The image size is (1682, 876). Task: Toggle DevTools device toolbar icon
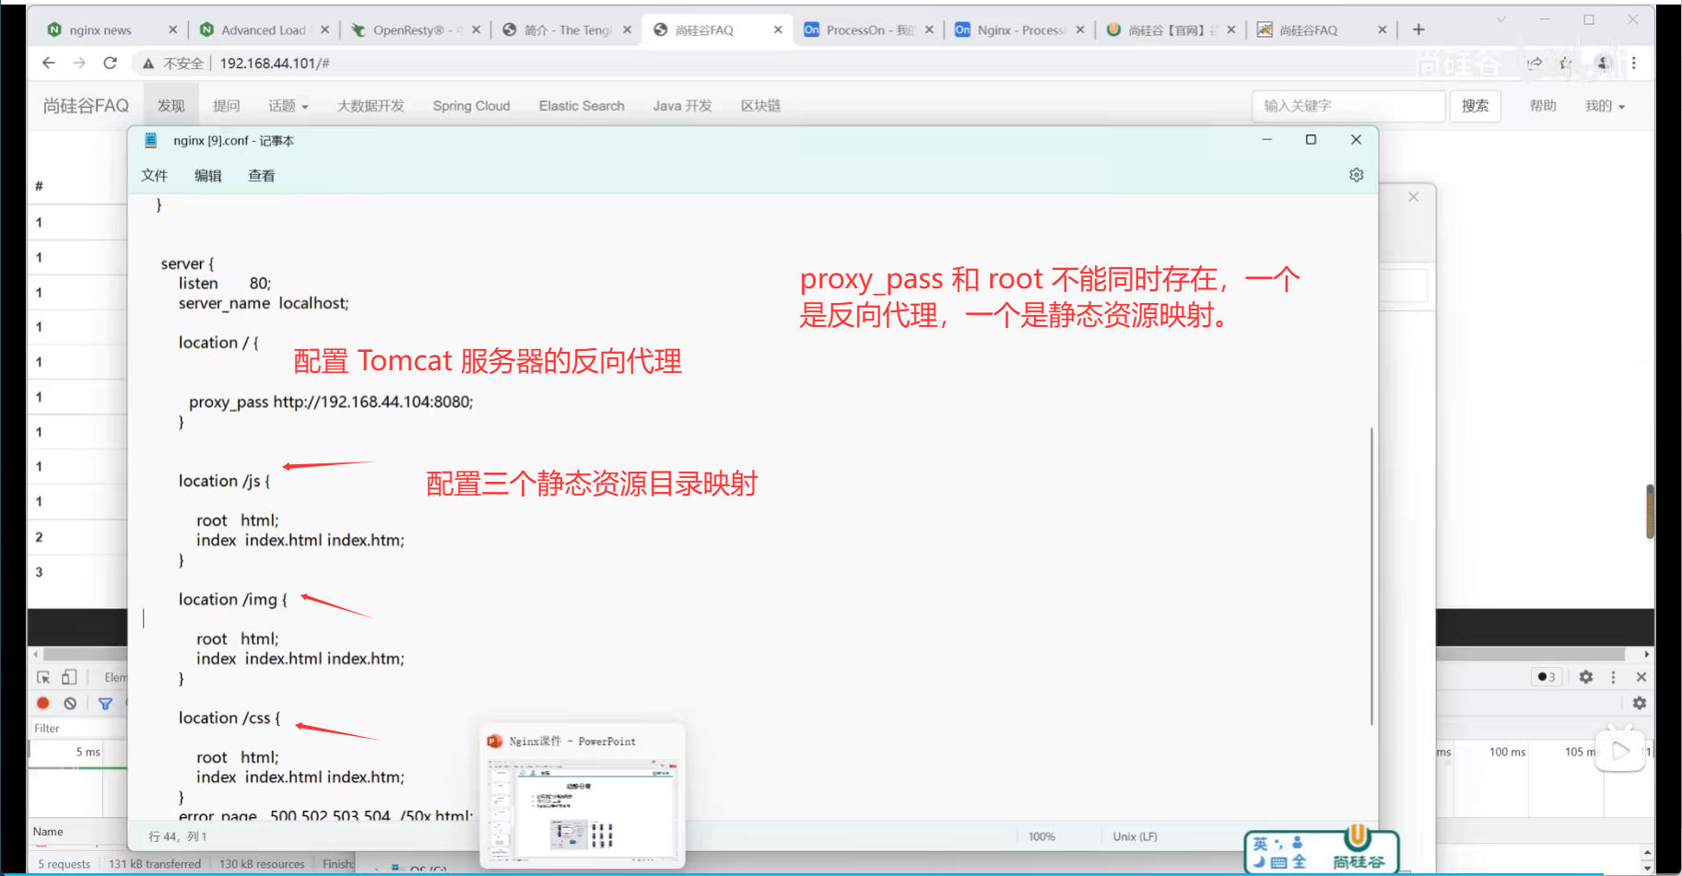point(69,677)
